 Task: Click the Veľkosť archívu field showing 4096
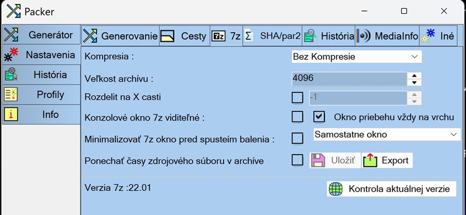349,79
